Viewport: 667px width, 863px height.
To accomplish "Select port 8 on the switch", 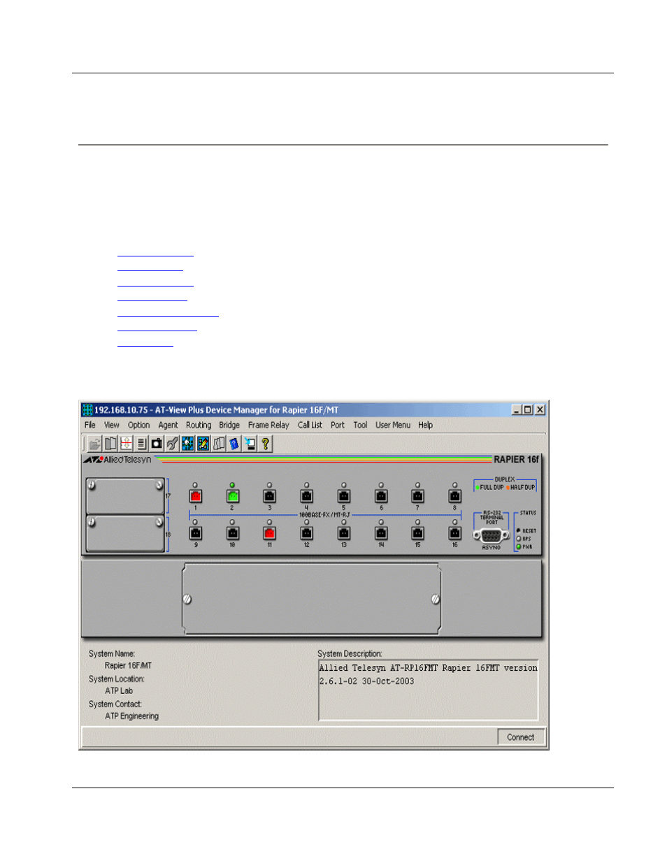I will tap(455, 496).
